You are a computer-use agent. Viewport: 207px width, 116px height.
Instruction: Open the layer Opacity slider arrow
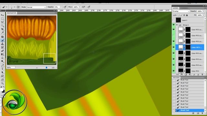point(203,11)
